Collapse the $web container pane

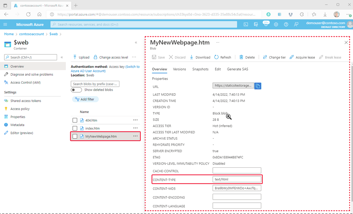(136, 42)
